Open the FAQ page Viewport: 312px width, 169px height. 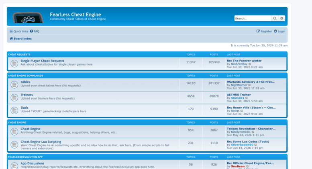point(35,31)
